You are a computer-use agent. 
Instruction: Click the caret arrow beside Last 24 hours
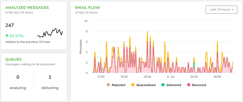click(233, 10)
